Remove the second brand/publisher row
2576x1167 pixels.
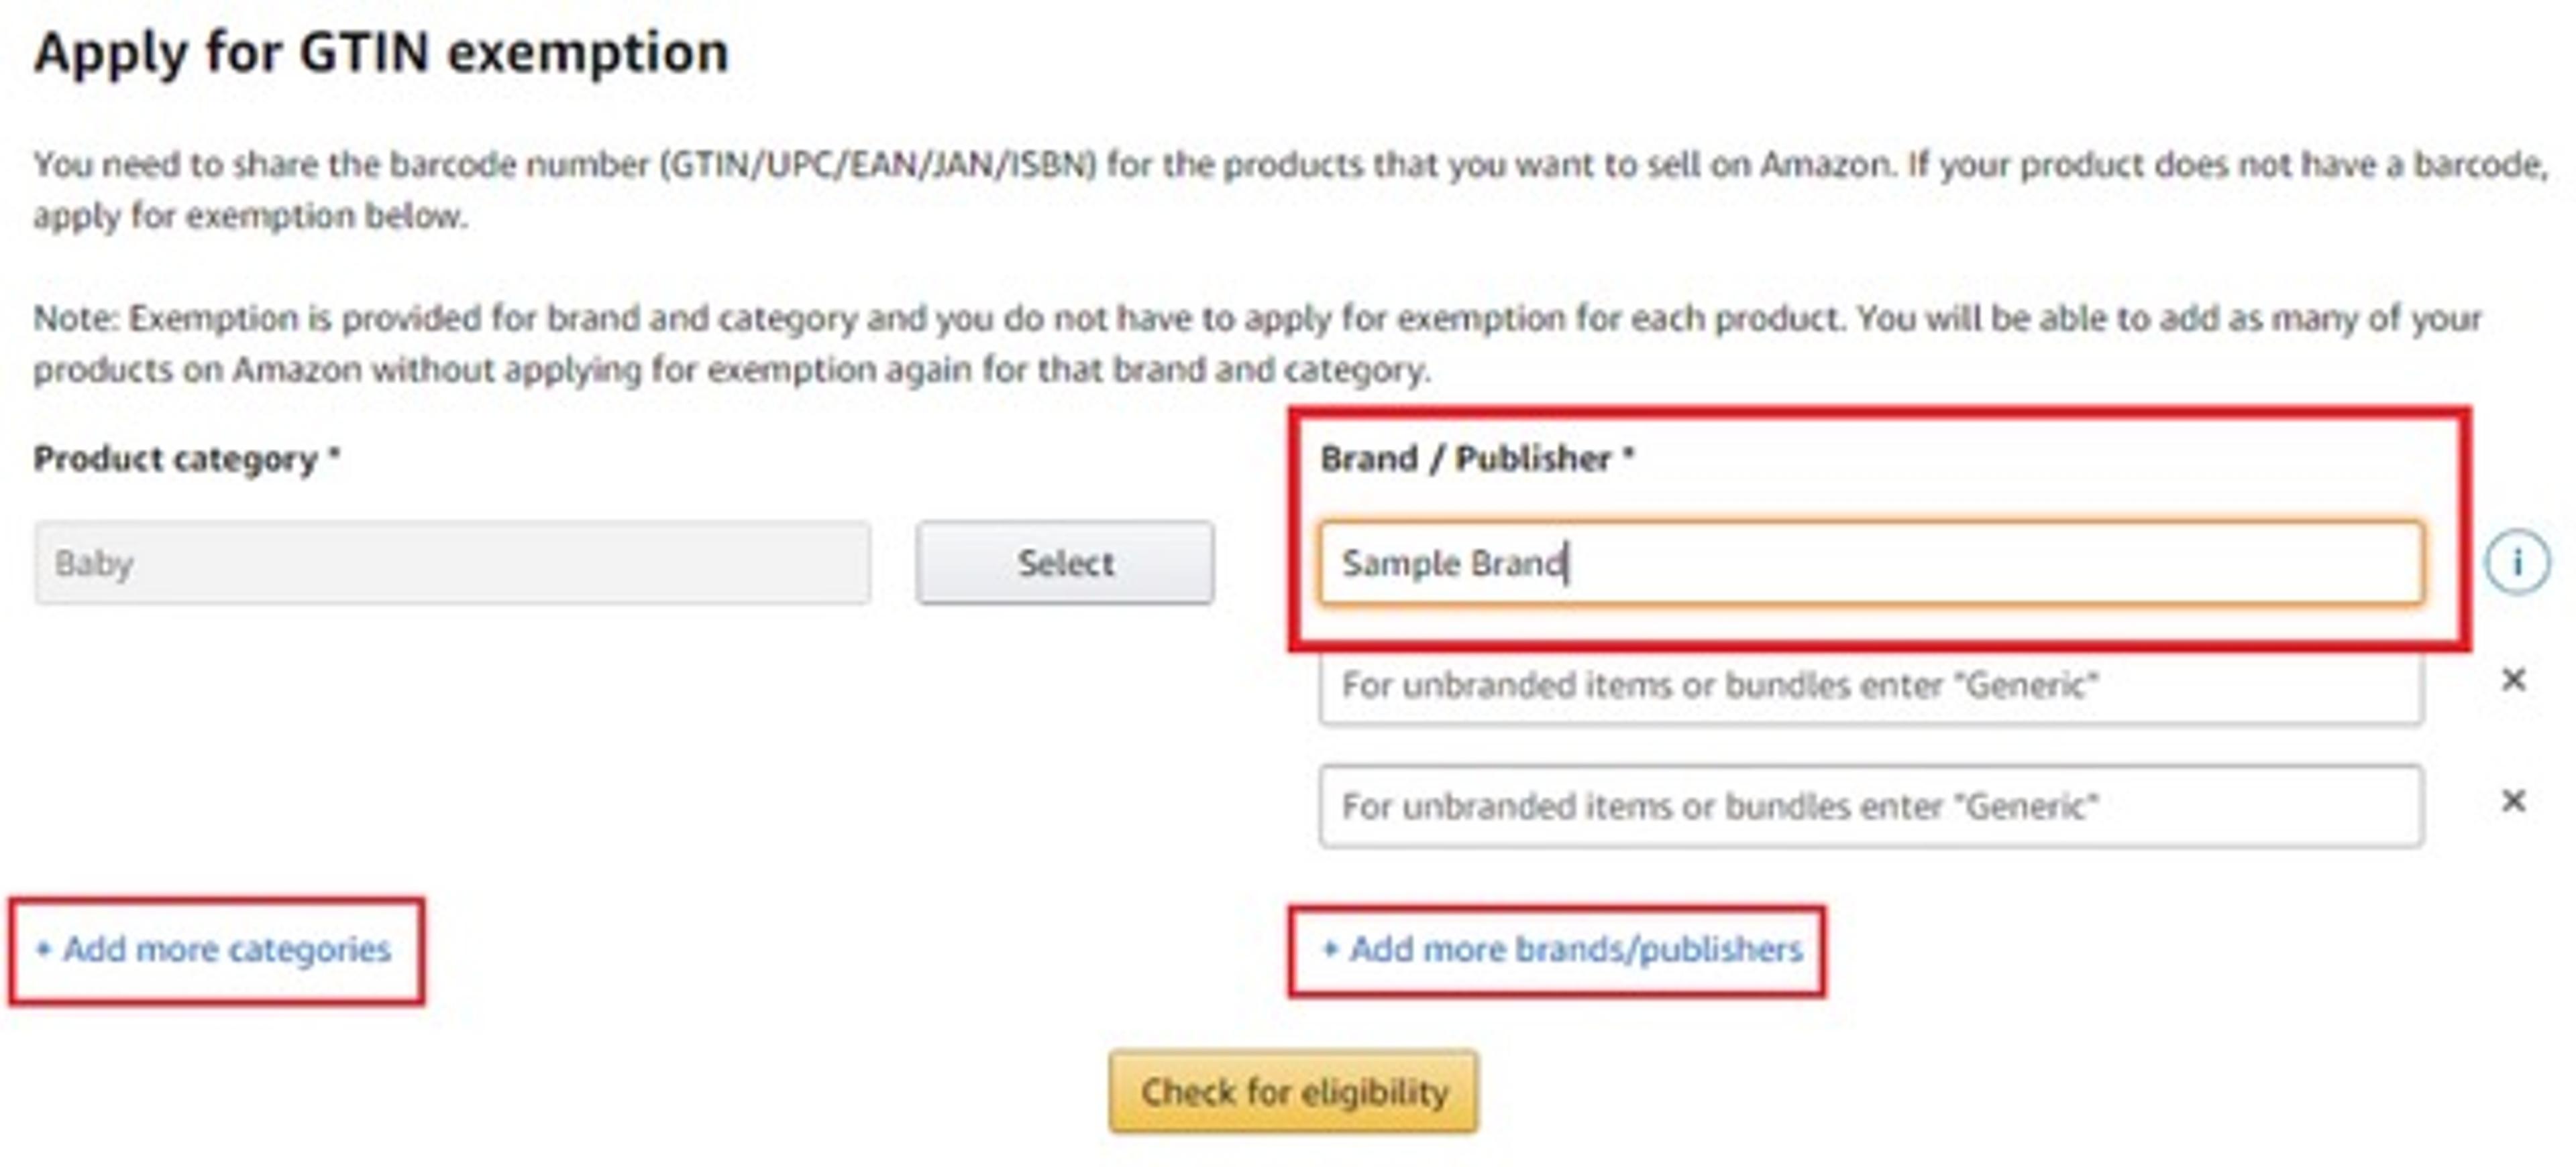click(x=2513, y=680)
